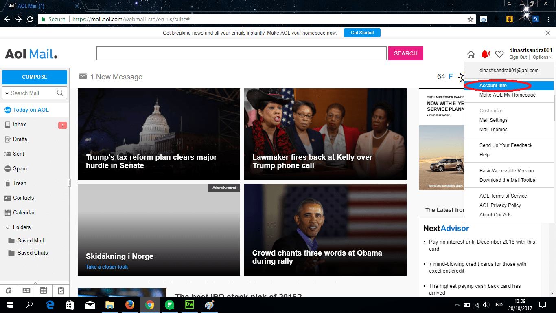Choose Download the Mail Toolbar
Image resolution: width=556 pixels, height=313 pixels.
pyautogui.click(x=508, y=180)
